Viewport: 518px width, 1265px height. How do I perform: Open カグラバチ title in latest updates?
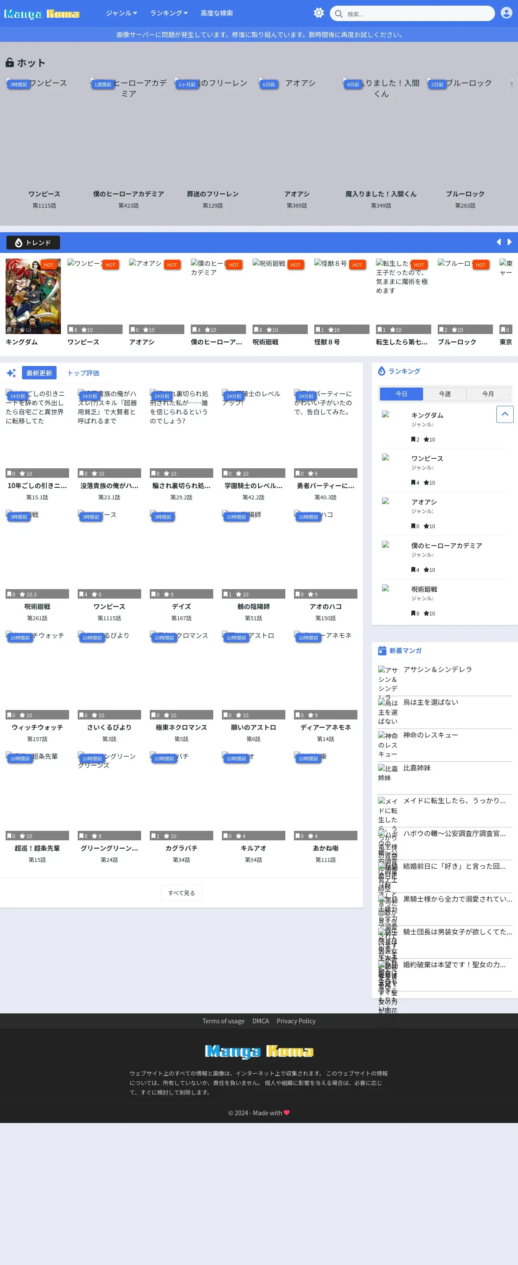(182, 848)
